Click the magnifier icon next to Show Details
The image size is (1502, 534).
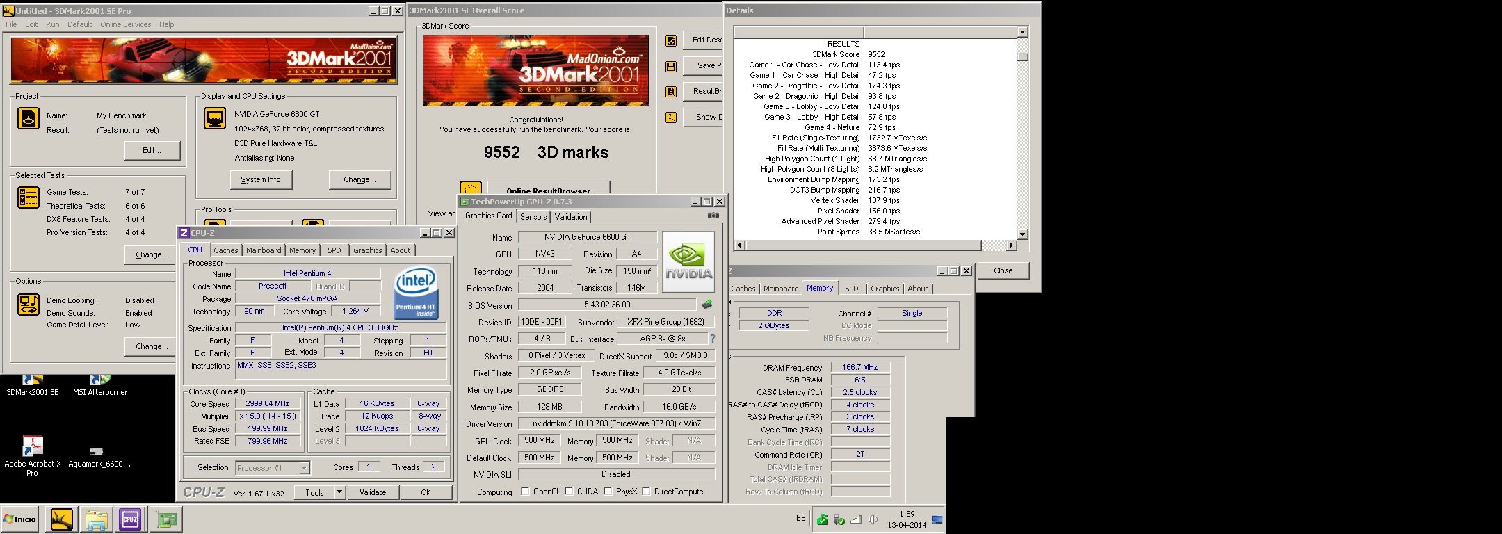click(x=671, y=118)
